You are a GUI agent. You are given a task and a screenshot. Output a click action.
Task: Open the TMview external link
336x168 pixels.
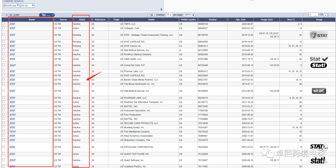click(x=47, y=15)
